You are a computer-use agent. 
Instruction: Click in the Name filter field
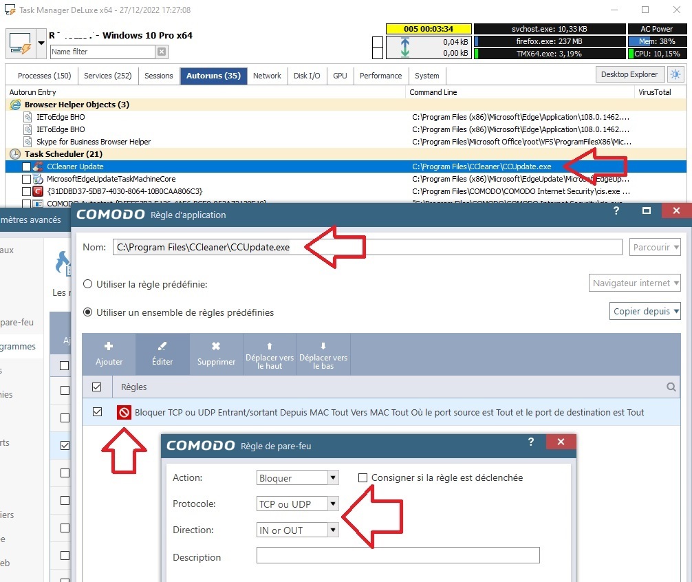102,52
